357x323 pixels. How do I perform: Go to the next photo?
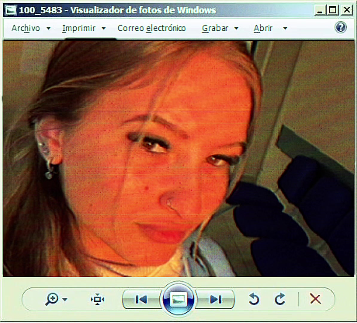pyautogui.click(x=215, y=299)
